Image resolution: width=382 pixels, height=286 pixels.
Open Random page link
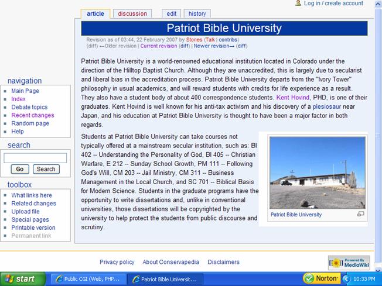30,123
